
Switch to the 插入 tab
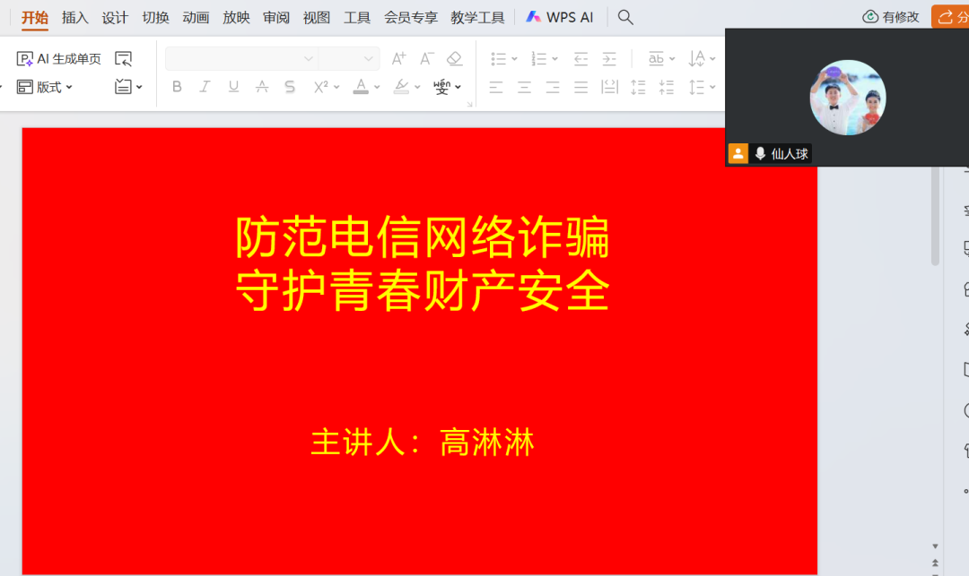75,17
